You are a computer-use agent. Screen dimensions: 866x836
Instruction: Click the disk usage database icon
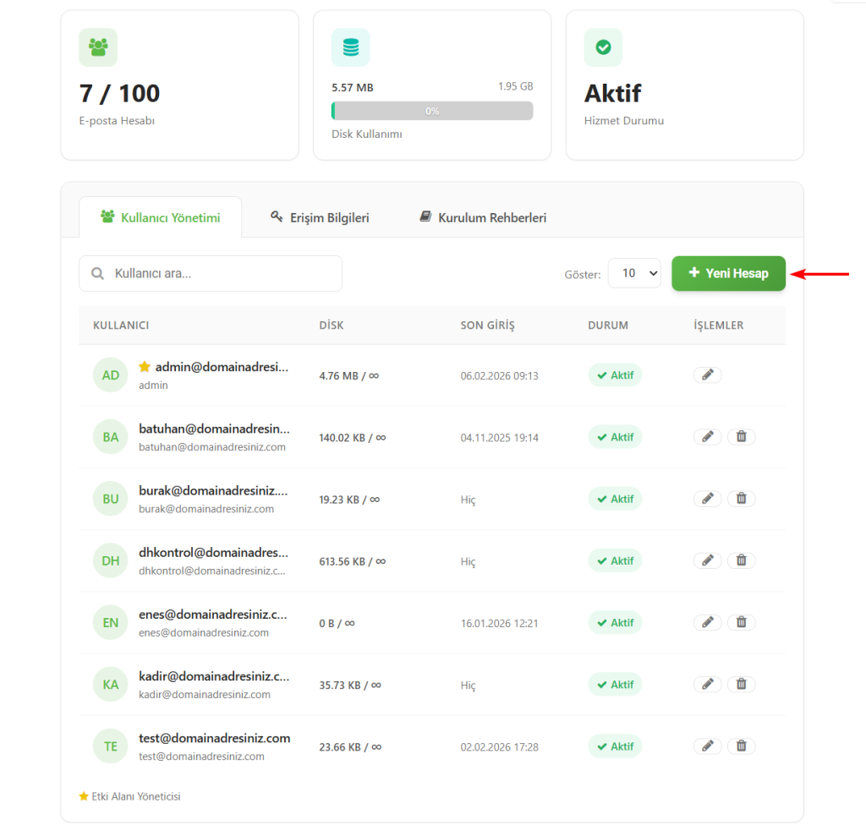[x=350, y=48]
